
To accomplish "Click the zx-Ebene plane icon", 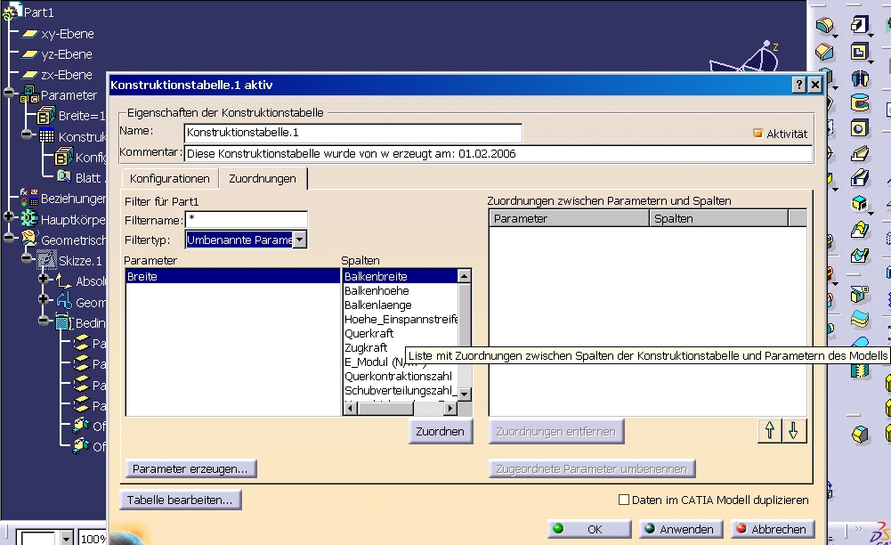I will [29, 75].
